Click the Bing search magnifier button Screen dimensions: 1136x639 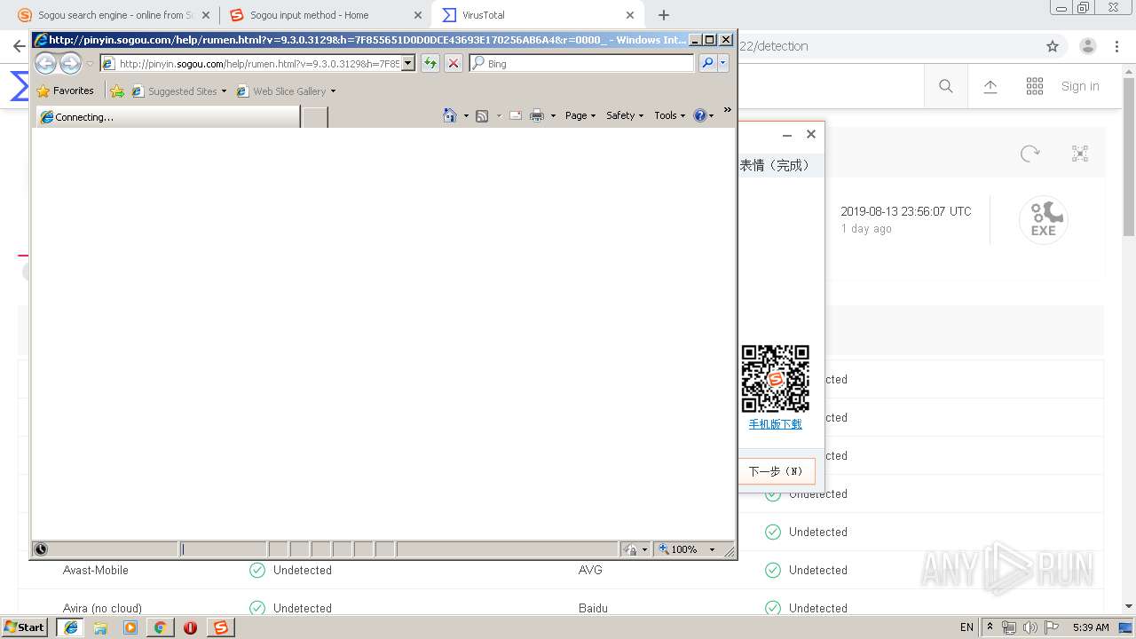(x=707, y=63)
